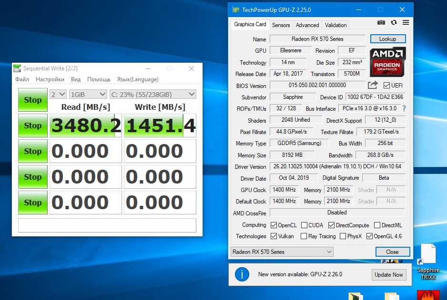
Task: Click the Sequential Write window title icon
Action: pyautogui.click(x=17, y=68)
